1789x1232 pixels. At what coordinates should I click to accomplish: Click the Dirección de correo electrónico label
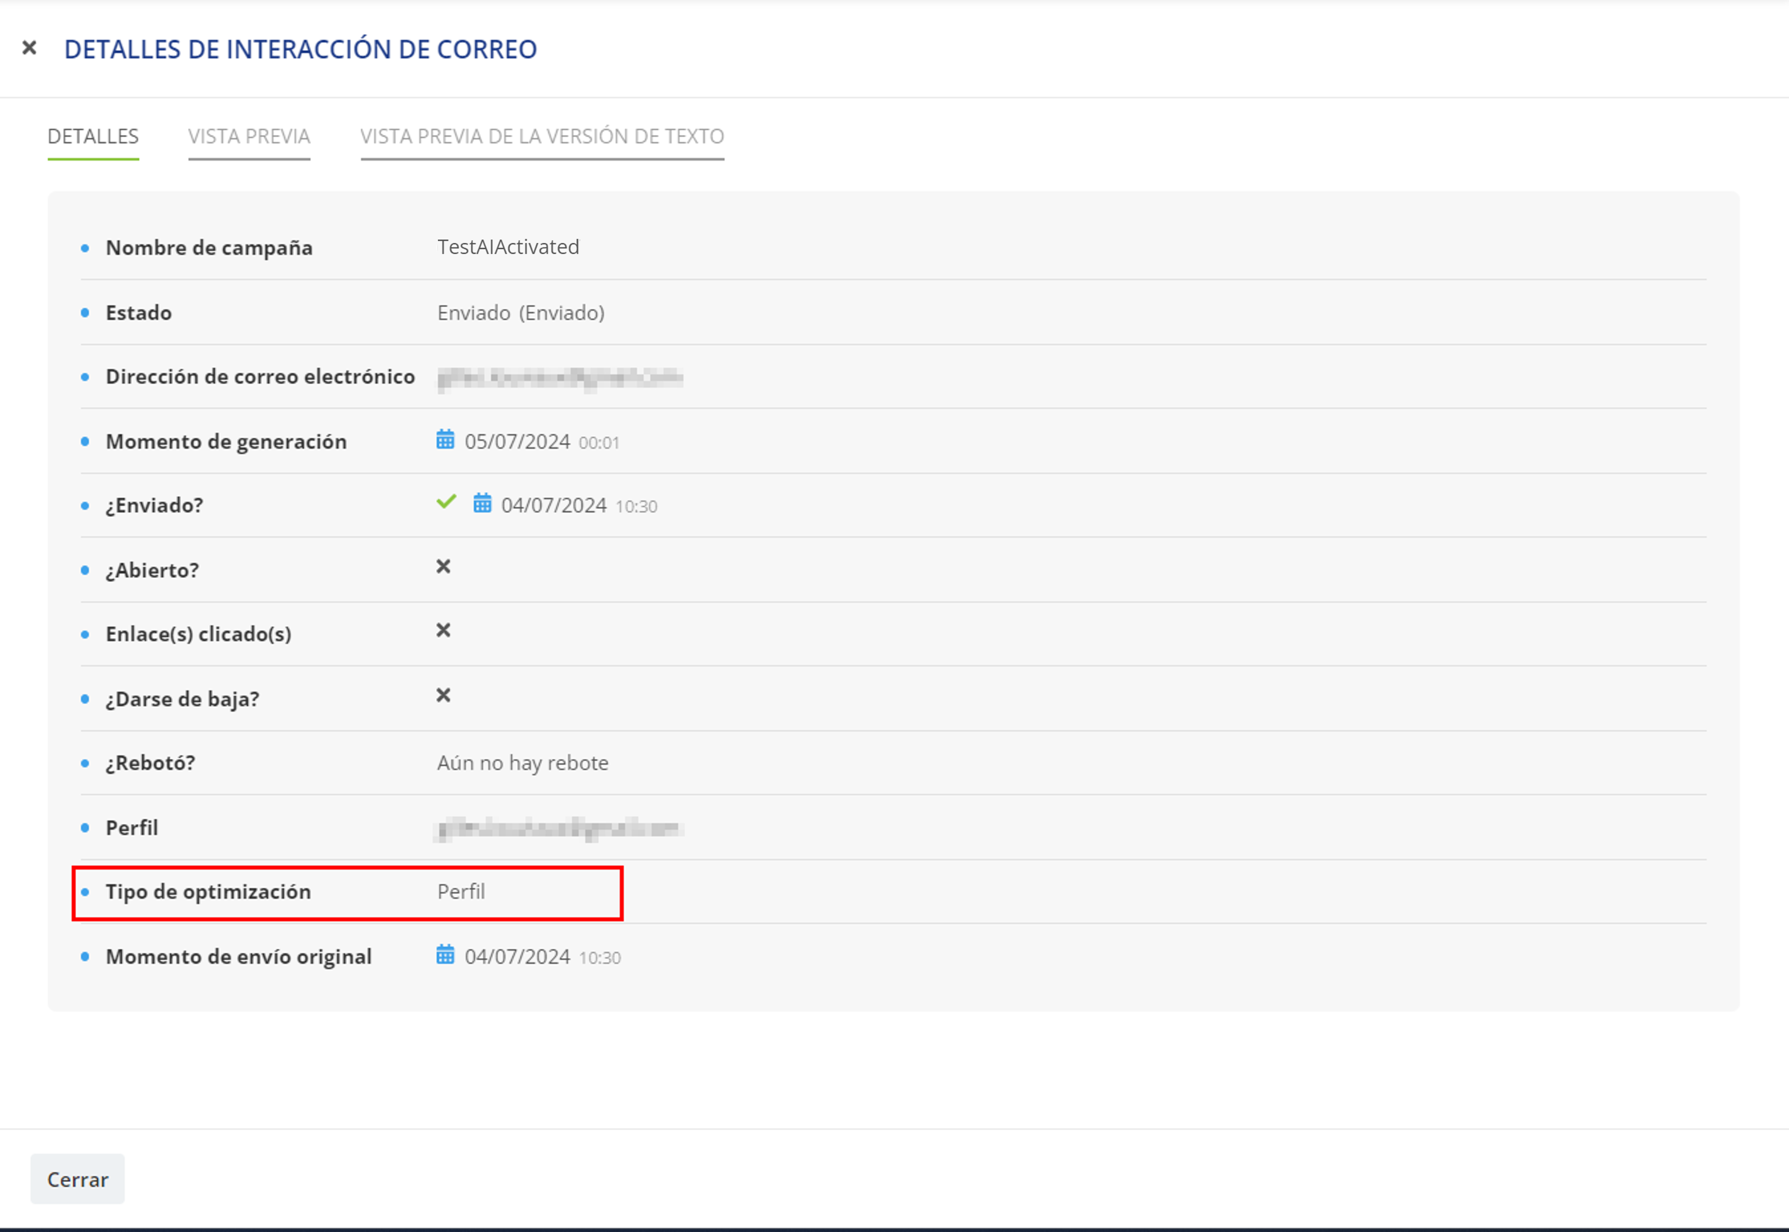pyautogui.click(x=260, y=377)
